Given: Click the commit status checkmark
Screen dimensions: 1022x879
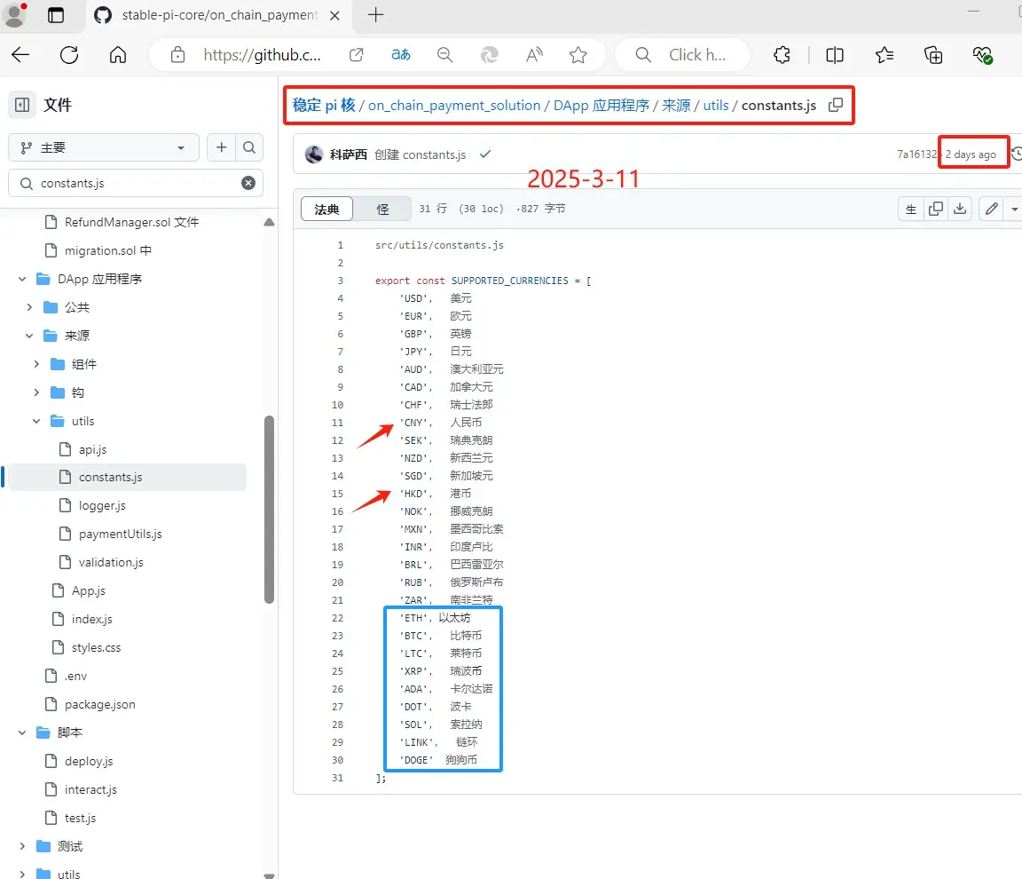Looking at the screenshot, I should pos(485,154).
